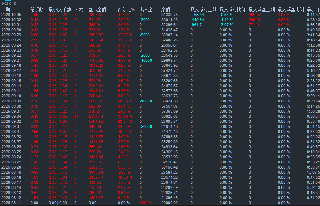Image resolution: width=320 pixels, height=206 pixels.
Task: Click the withdrawal value -5000
Action: coord(145,35)
